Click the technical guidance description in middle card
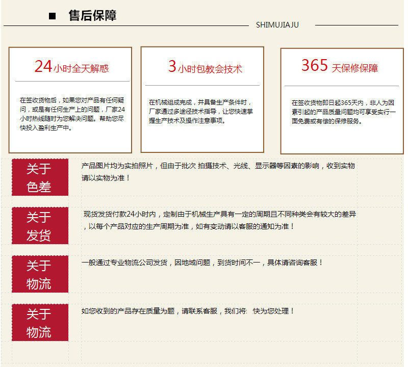Viewport: 408px width, 367px height. pyautogui.click(x=200, y=112)
